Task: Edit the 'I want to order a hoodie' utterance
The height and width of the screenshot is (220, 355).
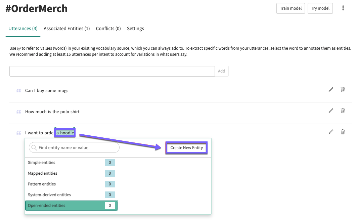Action: click(x=331, y=132)
